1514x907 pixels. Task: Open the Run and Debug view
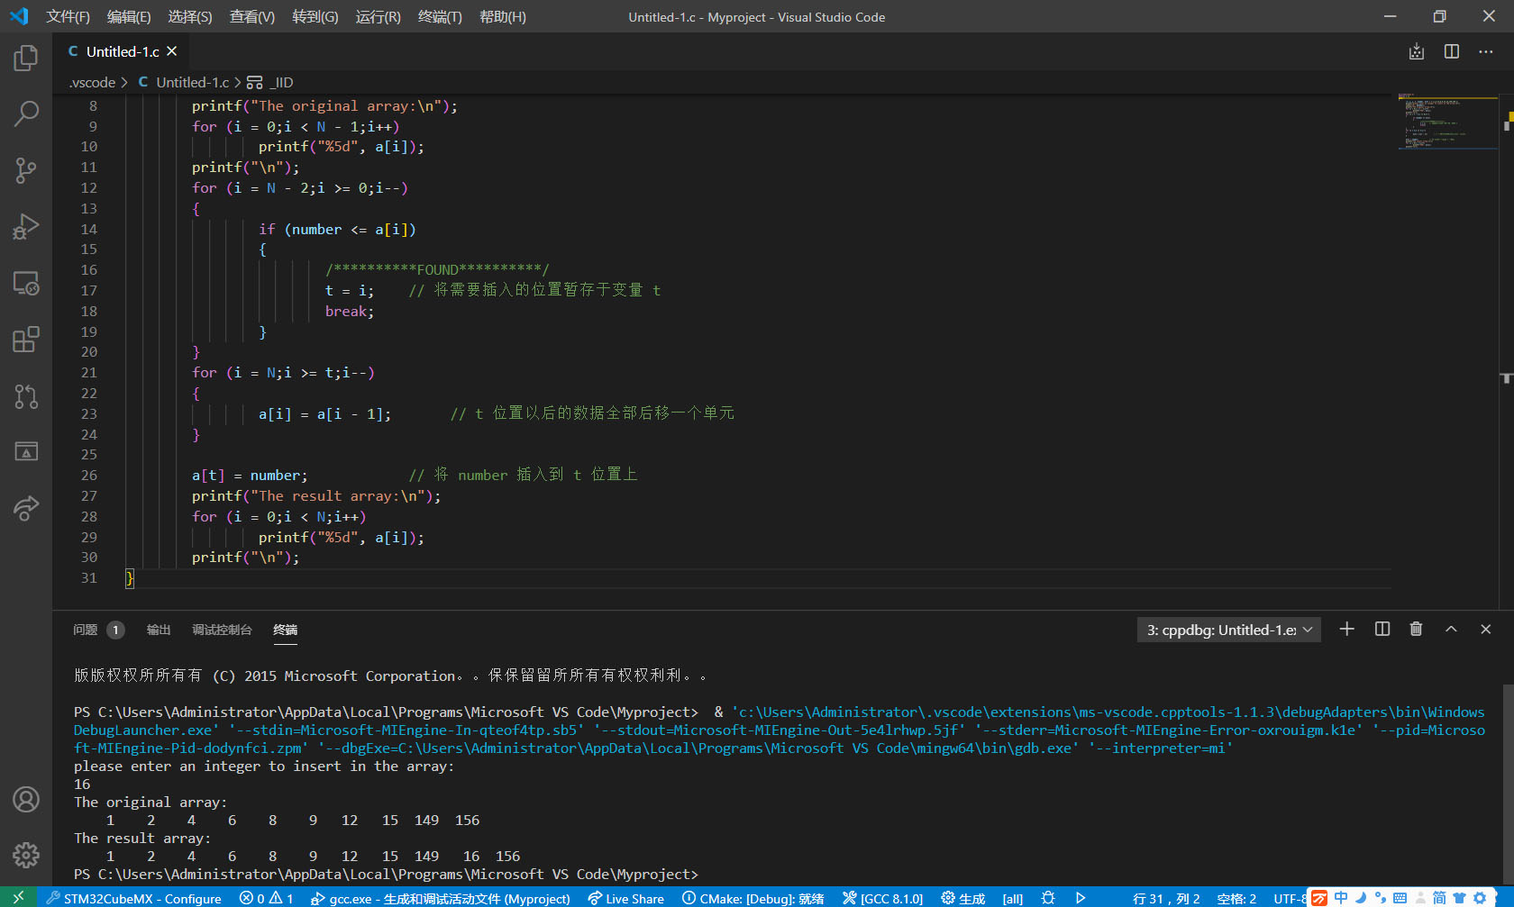click(26, 226)
